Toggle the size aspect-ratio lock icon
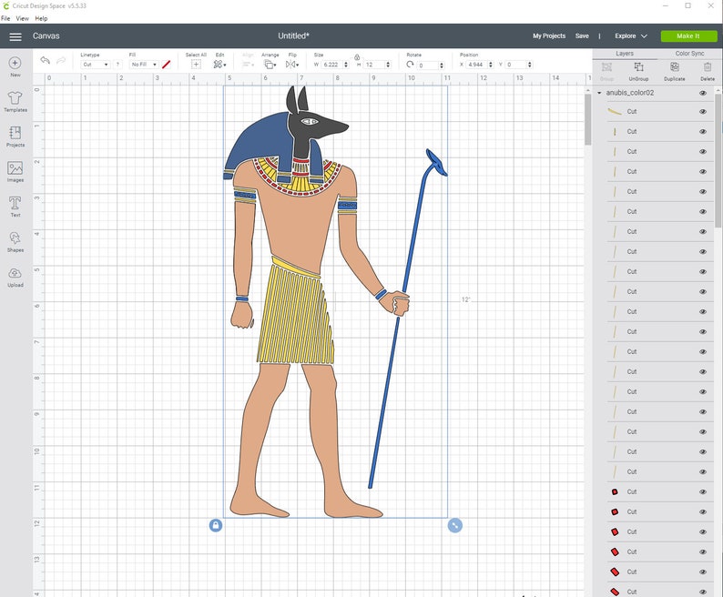Image resolution: width=723 pixels, height=597 pixels. (357, 57)
